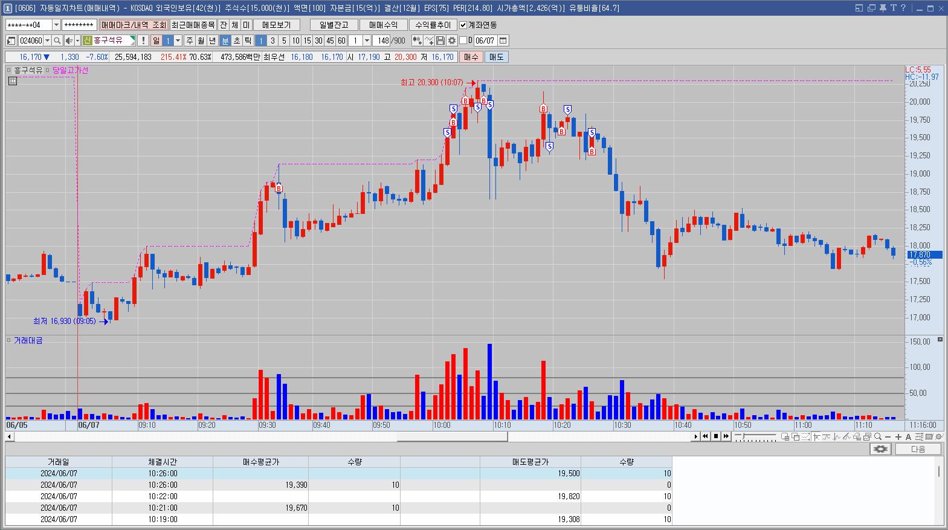Open the stock code 024060 dropdown
The height and width of the screenshot is (530, 948).
pyautogui.click(x=47, y=40)
